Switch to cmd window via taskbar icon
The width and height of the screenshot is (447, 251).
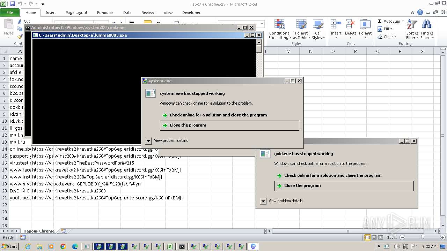click(182, 246)
